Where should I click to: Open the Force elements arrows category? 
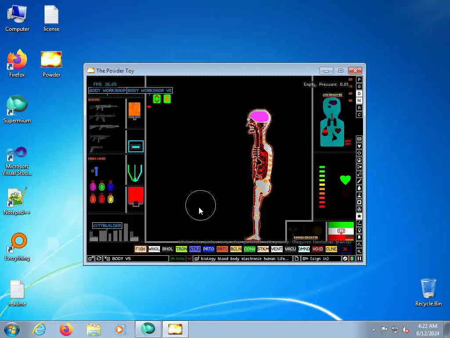click(359, 167)
